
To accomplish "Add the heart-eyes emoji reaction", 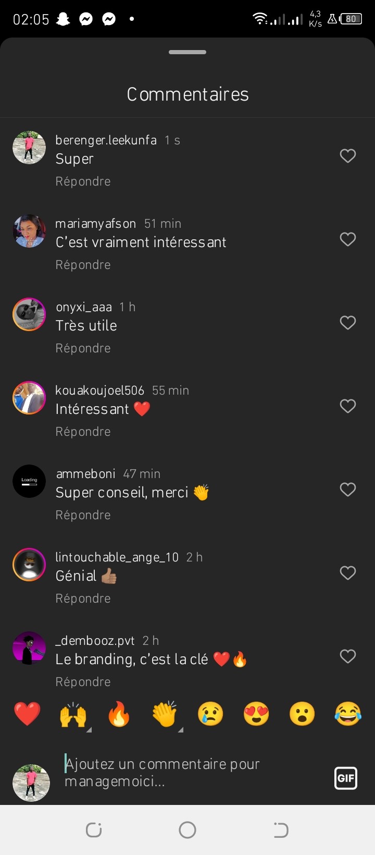I will click(256, 714).
